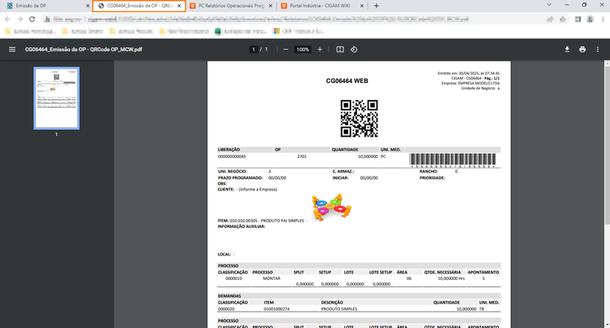The image size is (610, 328).
Task: Zoom out with the PDF minus button
Action: (x=285, y=50)
